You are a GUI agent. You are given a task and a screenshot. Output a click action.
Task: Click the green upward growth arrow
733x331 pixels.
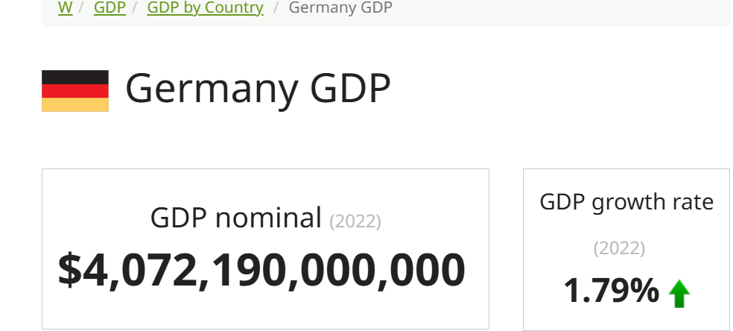coord(679,294)
